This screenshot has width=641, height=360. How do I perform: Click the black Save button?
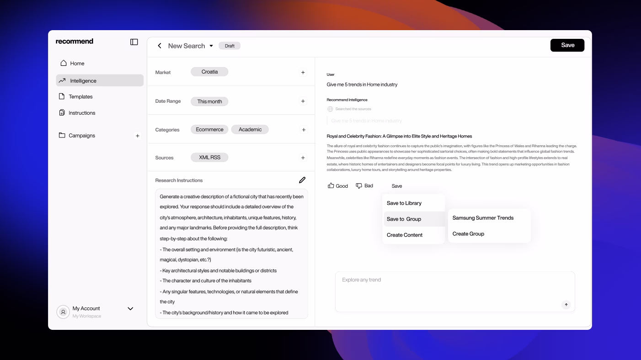click(x=567, y=45)
